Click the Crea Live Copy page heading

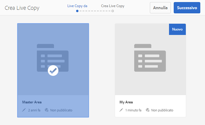point(22,8)
